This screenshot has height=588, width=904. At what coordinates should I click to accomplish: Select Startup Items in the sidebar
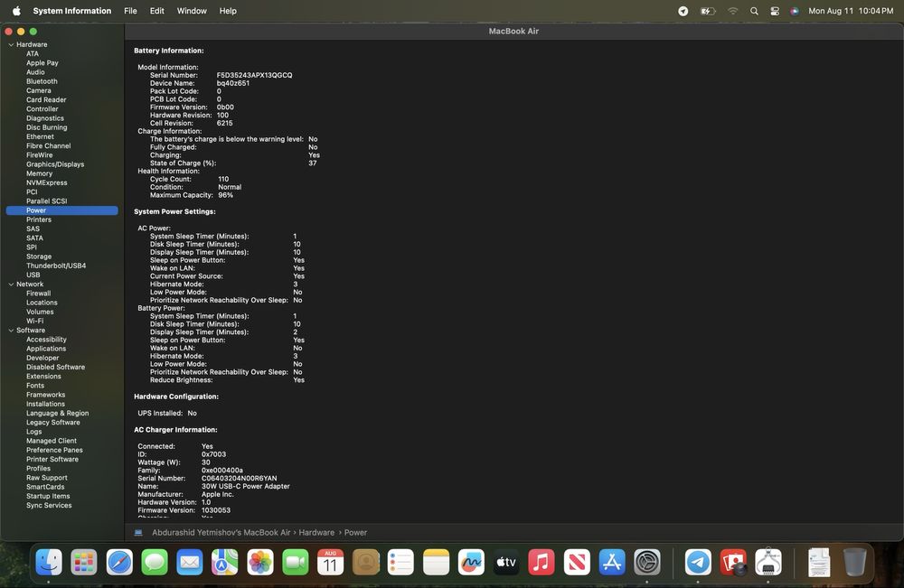click(48, 496)
